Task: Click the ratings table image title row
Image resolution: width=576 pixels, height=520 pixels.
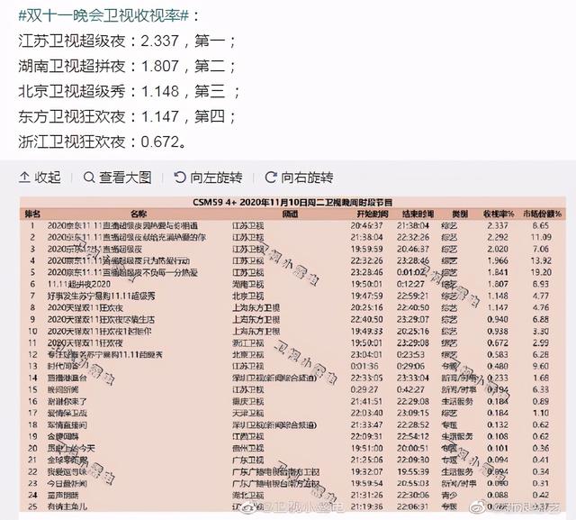Action: 292,202
